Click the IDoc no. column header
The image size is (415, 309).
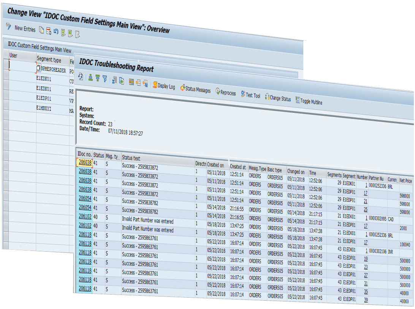85,154
